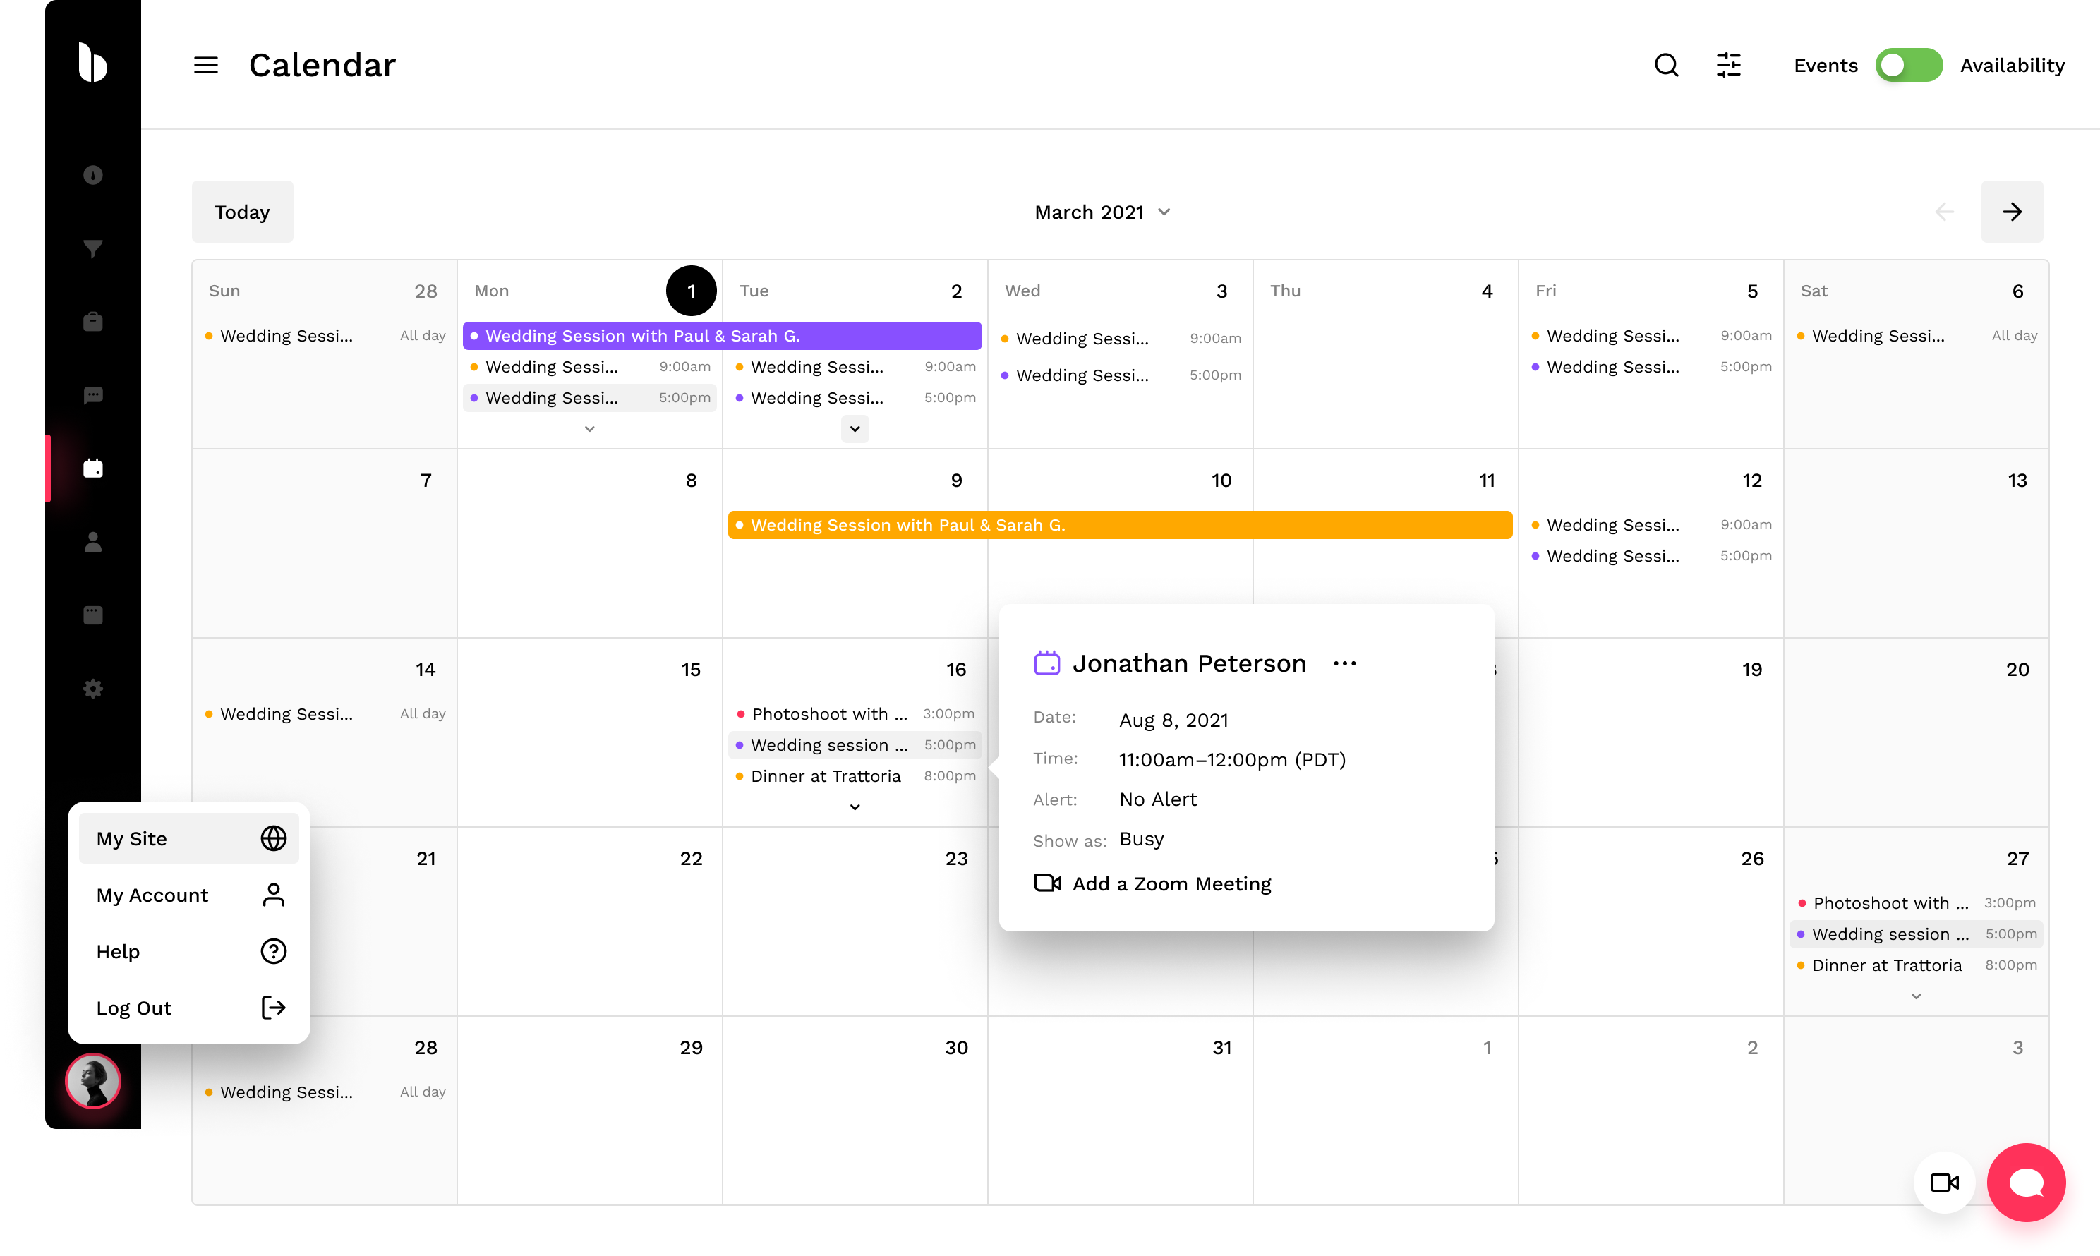Image resolution: width=2100 pixels, height=1256 pixels.
Task: Open the settings gear sidebar icon
Action: 93,689
